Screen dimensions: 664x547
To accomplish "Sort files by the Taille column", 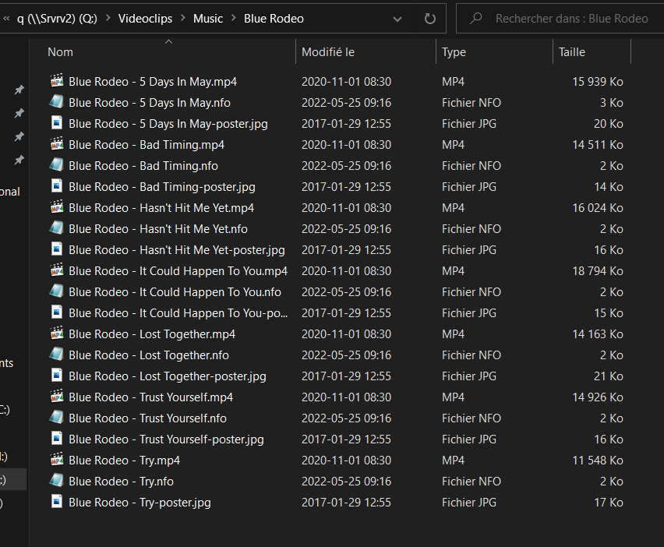I will pyautogui.click(x=571, y=52).
